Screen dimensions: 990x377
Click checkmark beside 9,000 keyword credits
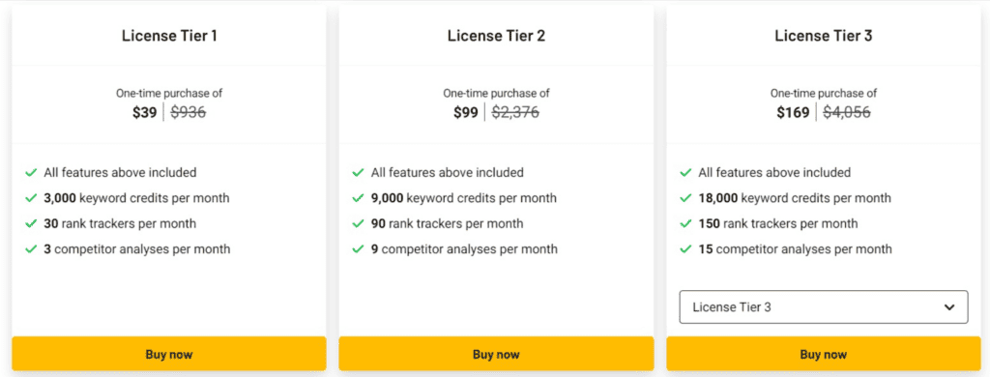click(358, 198)
